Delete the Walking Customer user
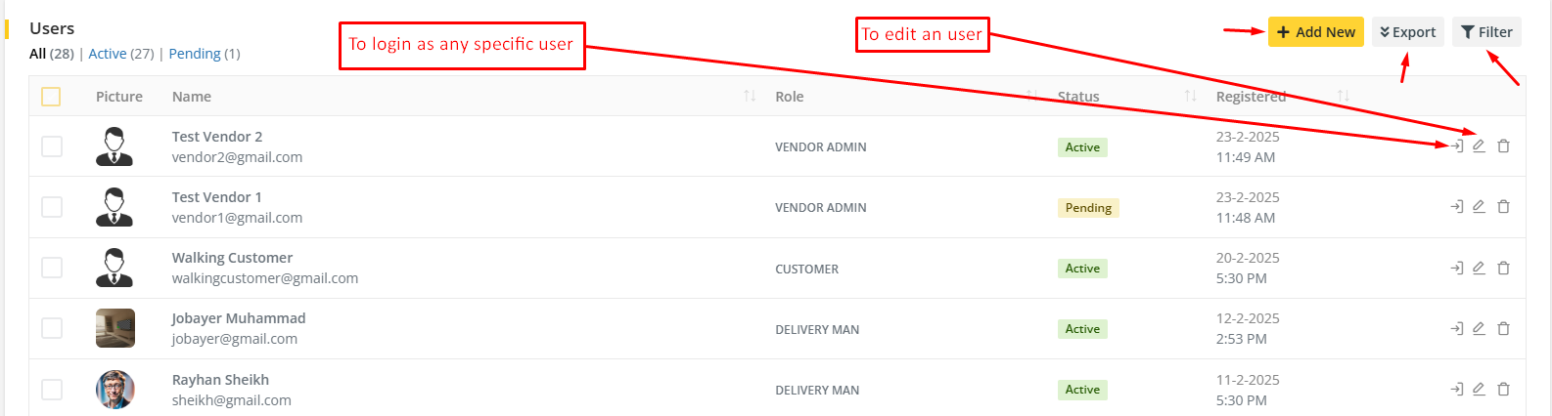The width and height of the screenshot is (1552, 416). tap(1503, 268)
